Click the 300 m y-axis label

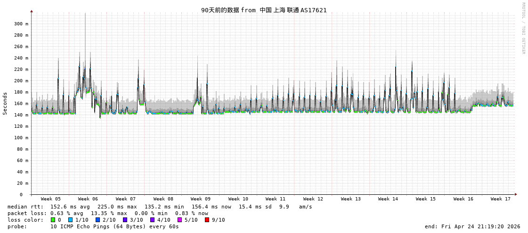[21, 24]
